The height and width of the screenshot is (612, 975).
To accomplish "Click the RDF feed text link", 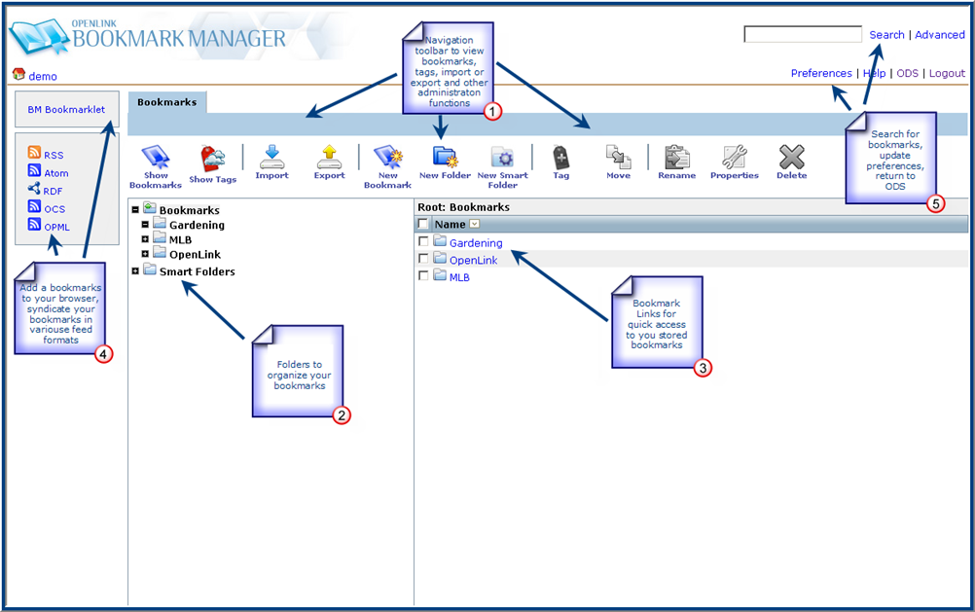I will [53, 191].
